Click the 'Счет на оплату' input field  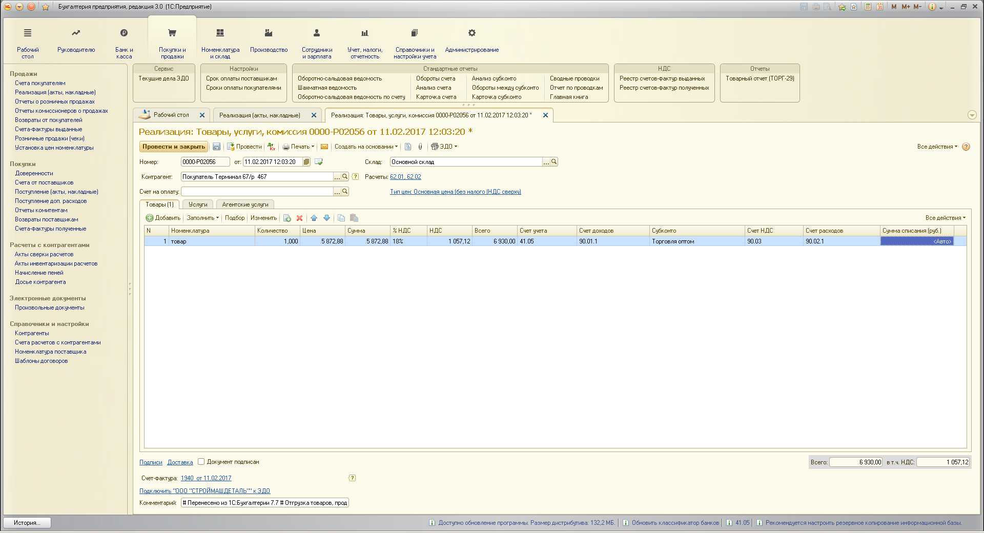pyautogui.click(x=257, y=192)
